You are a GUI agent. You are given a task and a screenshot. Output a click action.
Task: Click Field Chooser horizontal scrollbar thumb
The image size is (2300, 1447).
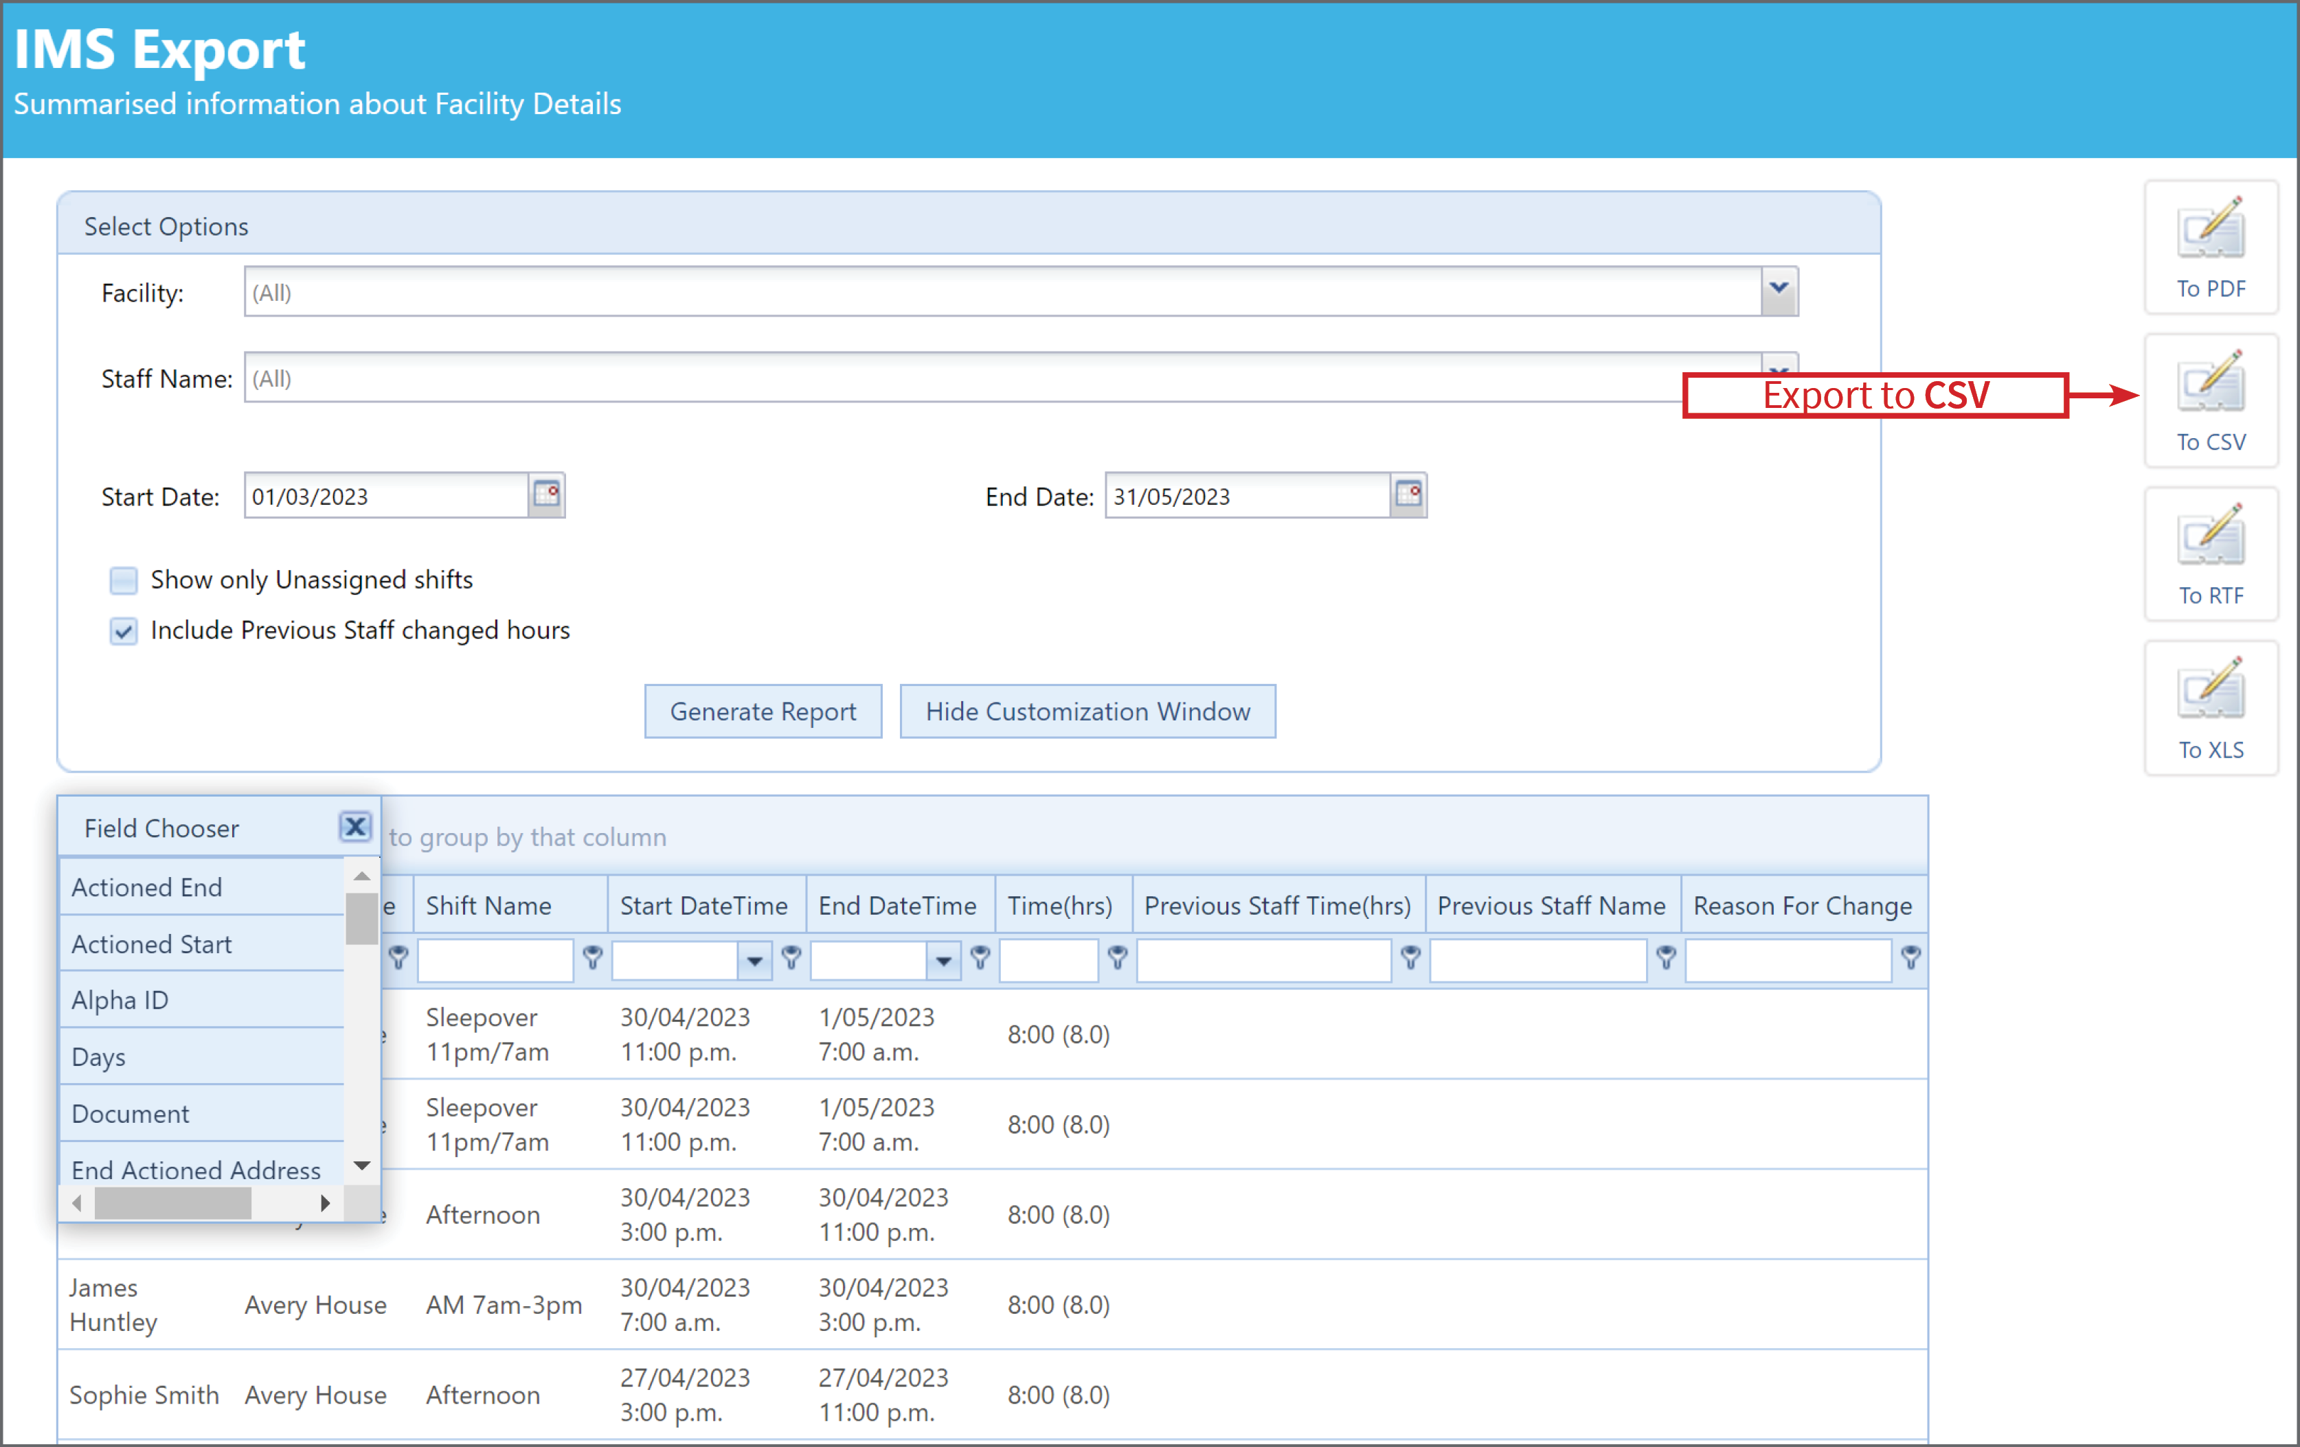173,1203
